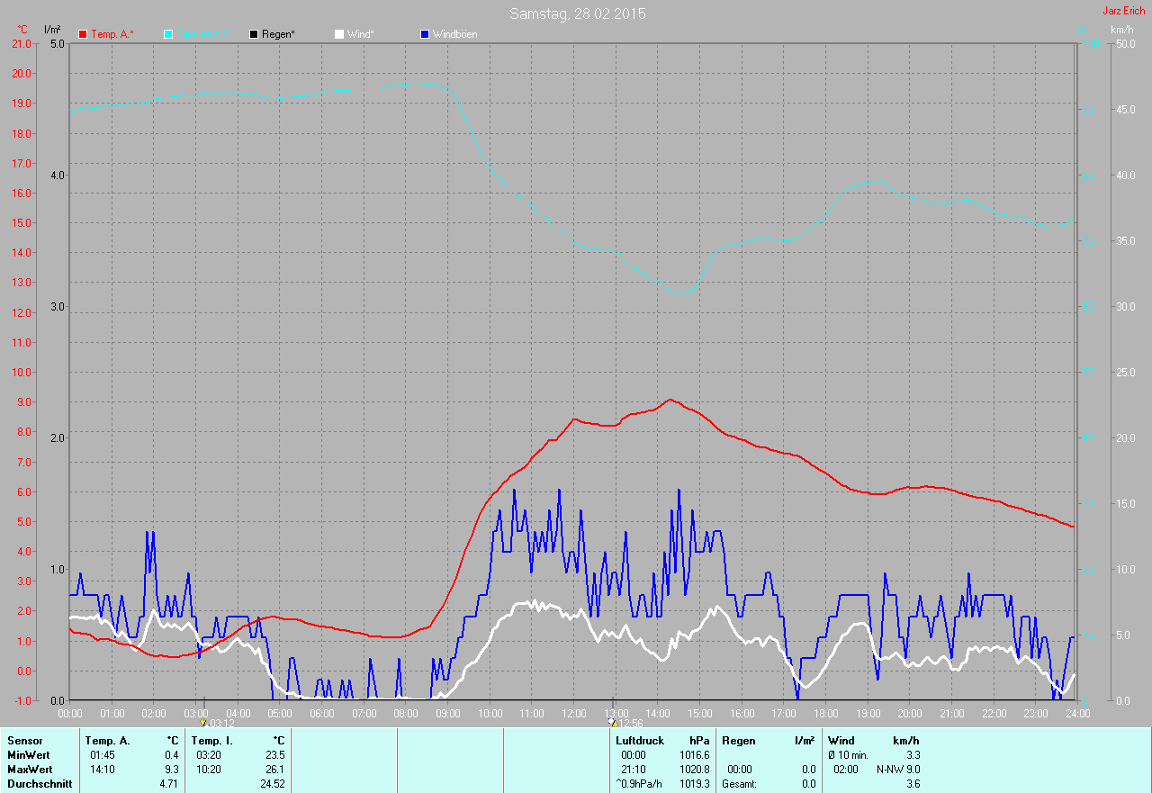Click the wind value 3.6
This screenshot has width=1152, height=793.
tap(913, 784)
